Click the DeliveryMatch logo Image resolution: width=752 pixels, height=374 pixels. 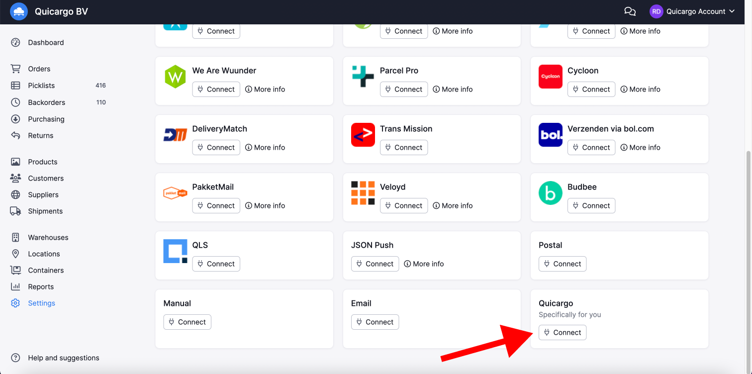pos(175,135)
